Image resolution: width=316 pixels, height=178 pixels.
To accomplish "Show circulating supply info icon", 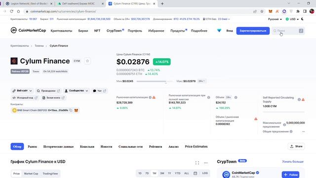I will (x=299, y=99).
